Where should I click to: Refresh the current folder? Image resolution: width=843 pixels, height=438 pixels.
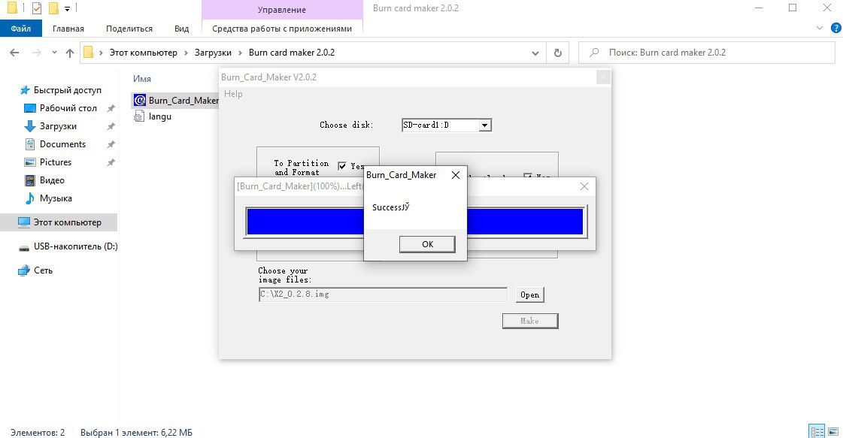[x=558, y=53]
